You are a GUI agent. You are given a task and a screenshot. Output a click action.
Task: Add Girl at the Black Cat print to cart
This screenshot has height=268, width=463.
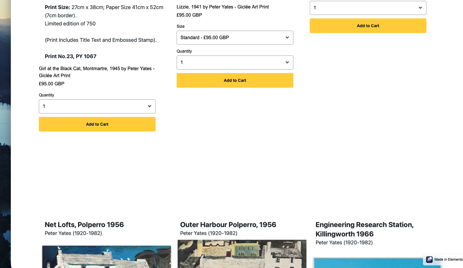point(97,124)
